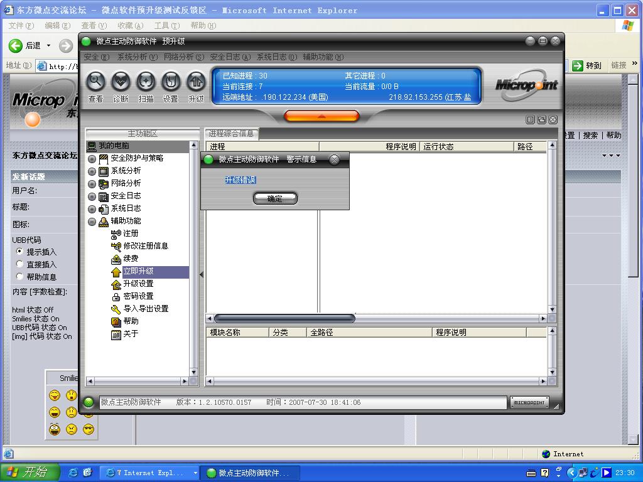Image resolution: width=643 pixels, height=482 pixels.
Task: Click the process list horizontal scrollbar thumb
Action: click(x=284, y=318)
